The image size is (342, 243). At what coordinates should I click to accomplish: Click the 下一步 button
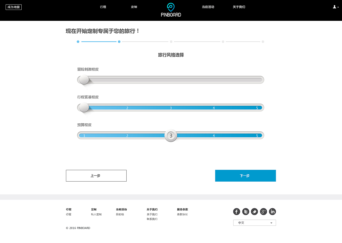(245, 176)
